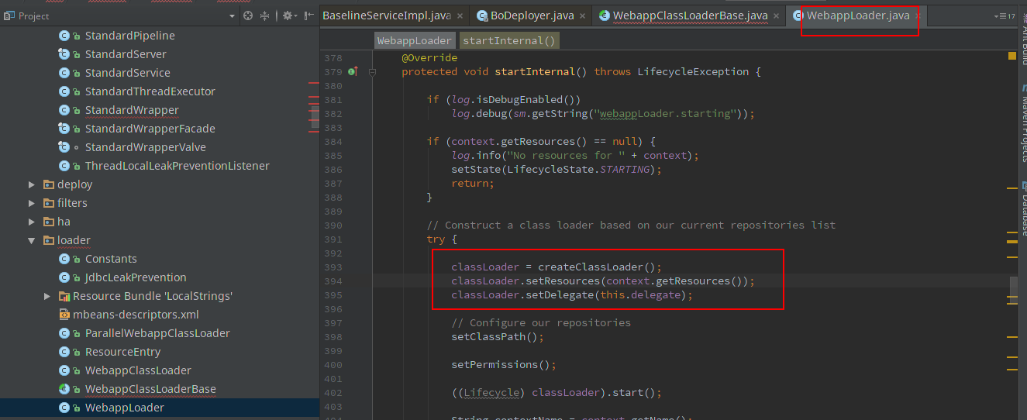The width and height of the screenshot is (1027, 420).
Task: Expand the deploy folder
Action: pyautogui.click(x=32, y=184)
